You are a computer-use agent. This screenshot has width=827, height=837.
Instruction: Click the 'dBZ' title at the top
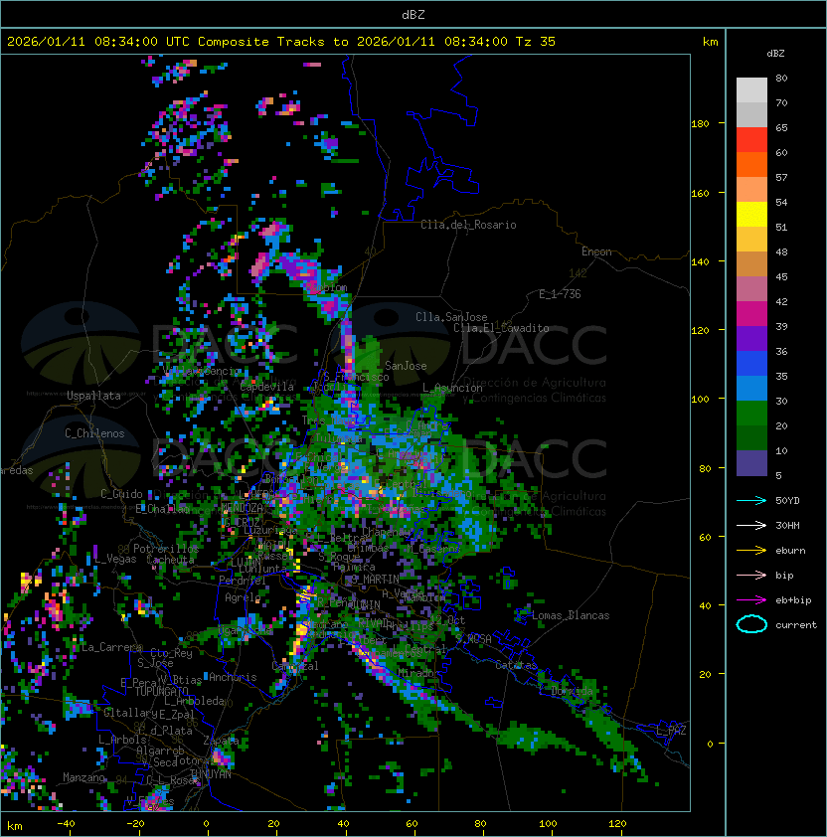coord(413,14)
